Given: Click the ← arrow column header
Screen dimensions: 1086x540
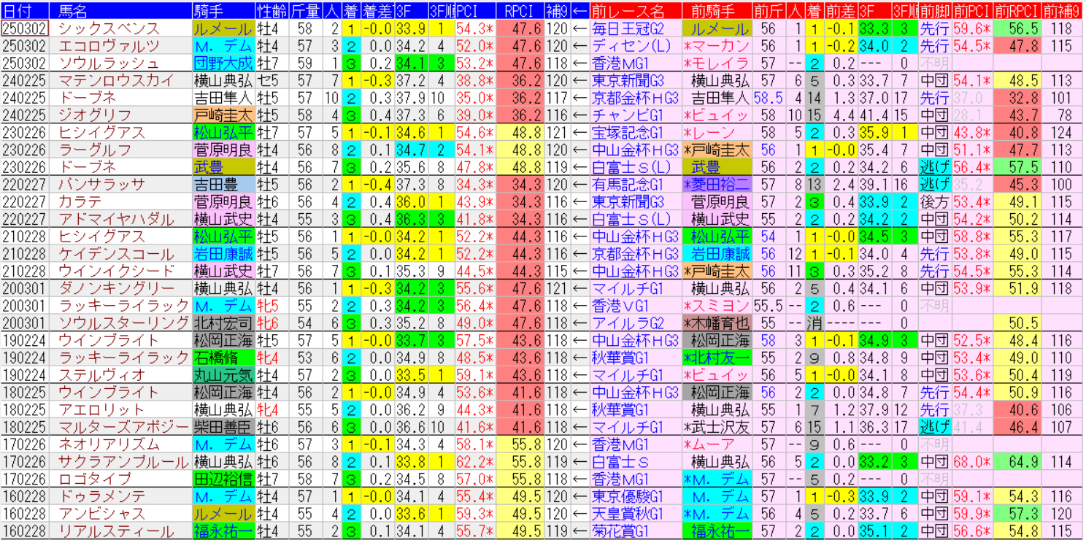Looking at the screenshot, I should [x=580, y=10].
